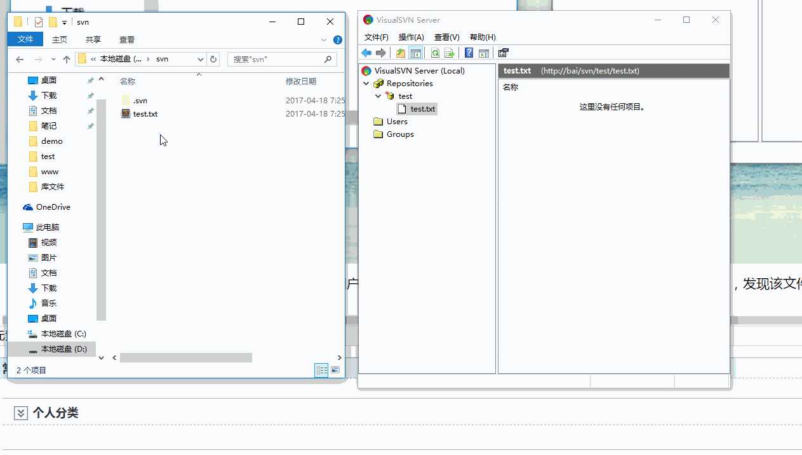Toggle Show/Hide Action Pane toolbar icon

click(x=483, y=53)
